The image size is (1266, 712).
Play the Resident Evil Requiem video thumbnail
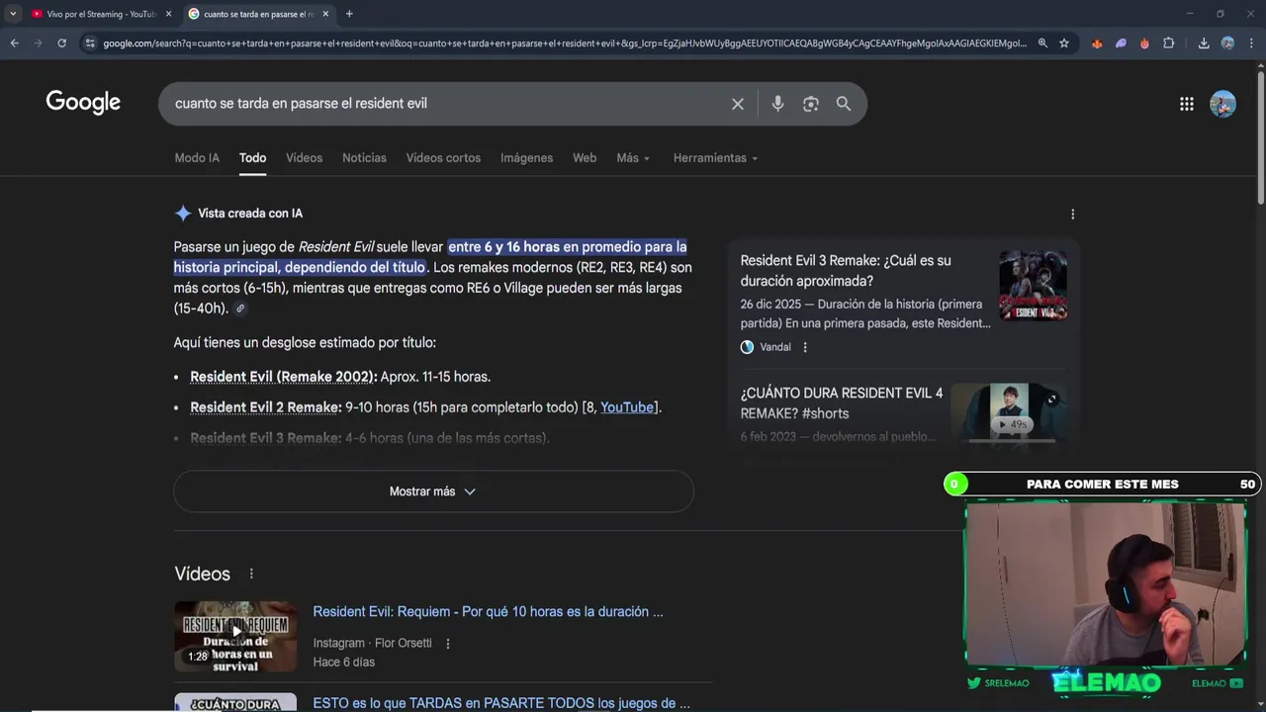tap(235, 637)
